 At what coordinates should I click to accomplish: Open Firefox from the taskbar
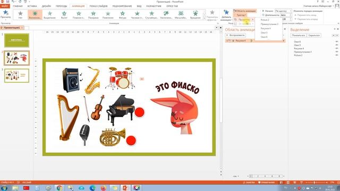[104, 188]
